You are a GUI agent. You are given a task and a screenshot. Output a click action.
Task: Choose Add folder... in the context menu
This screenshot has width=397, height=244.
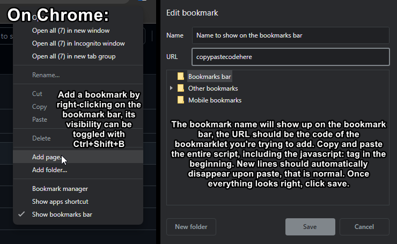tap(78, 170)
